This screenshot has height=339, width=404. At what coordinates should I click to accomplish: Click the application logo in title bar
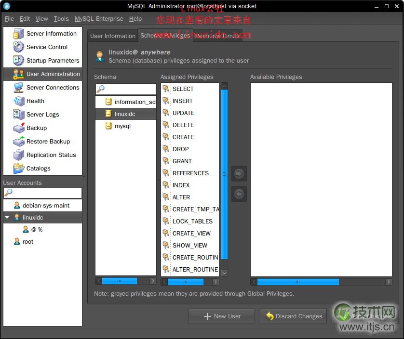(6, 6)
